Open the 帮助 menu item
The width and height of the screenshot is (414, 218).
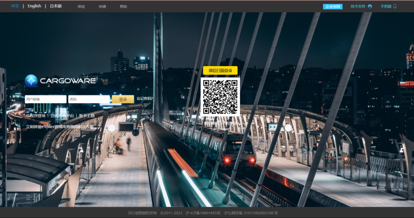(123, 7)
